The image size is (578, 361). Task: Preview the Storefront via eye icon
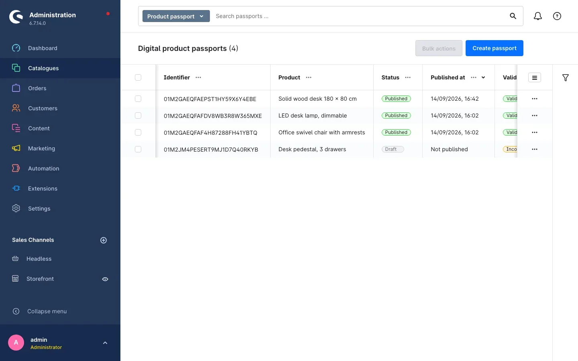105,279
